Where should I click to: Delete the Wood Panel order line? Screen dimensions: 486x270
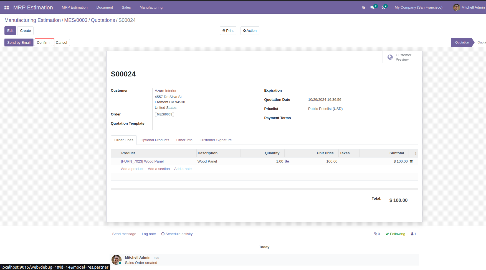point(411,161)
